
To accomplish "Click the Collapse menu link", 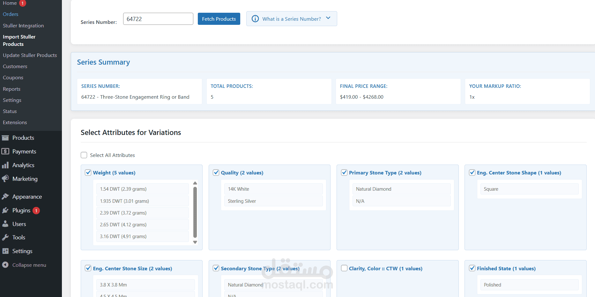I will tap(29, 265).
